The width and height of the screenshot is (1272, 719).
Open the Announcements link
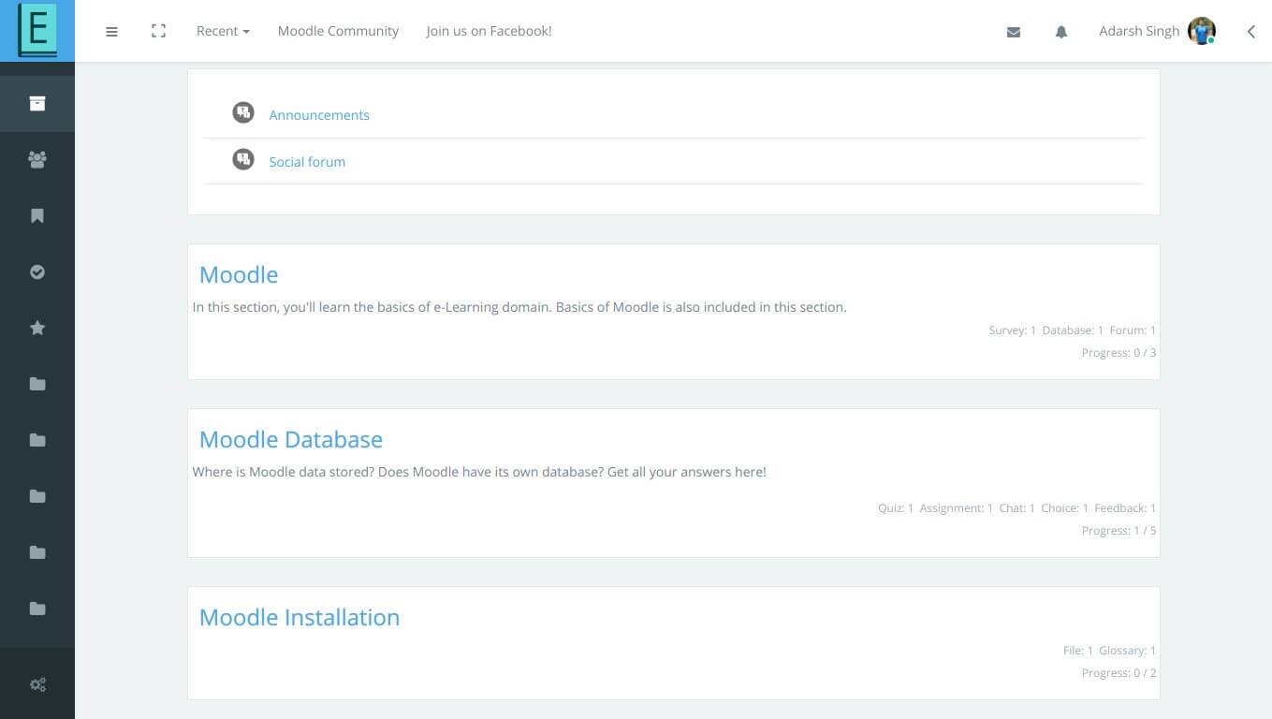click(319, 115)
